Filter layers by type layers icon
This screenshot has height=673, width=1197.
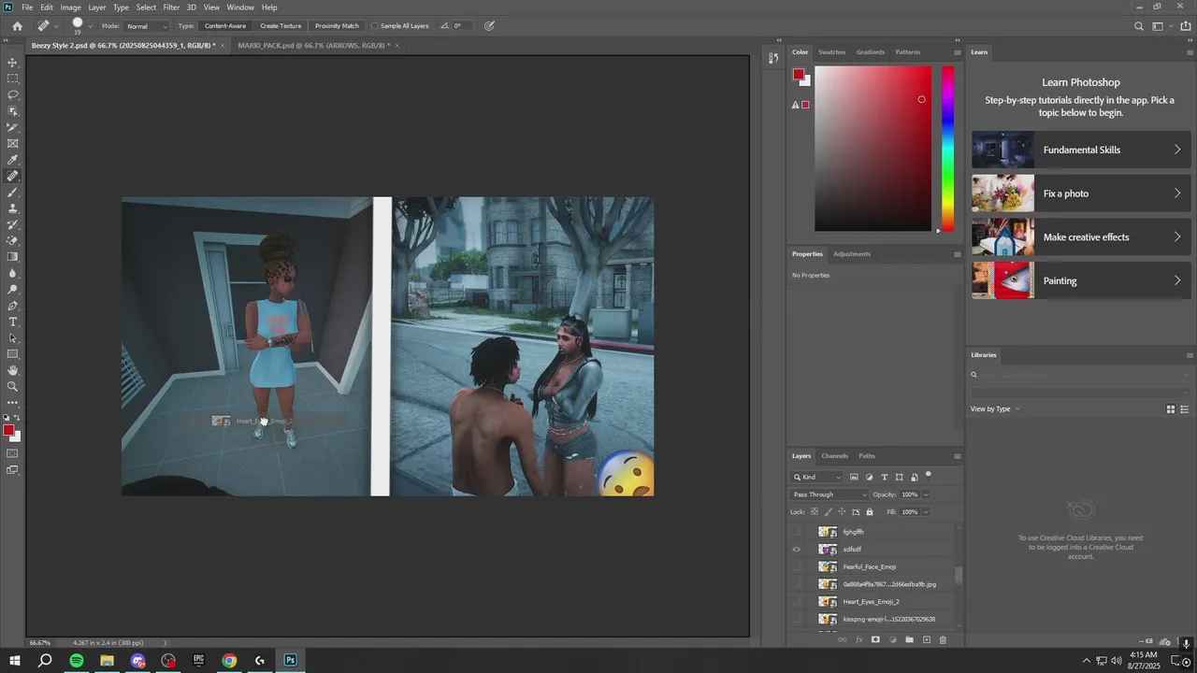point(885,477)
